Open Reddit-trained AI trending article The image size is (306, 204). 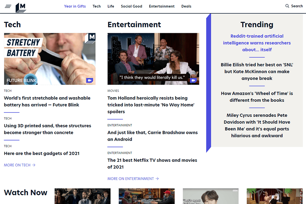click(257, 43)
